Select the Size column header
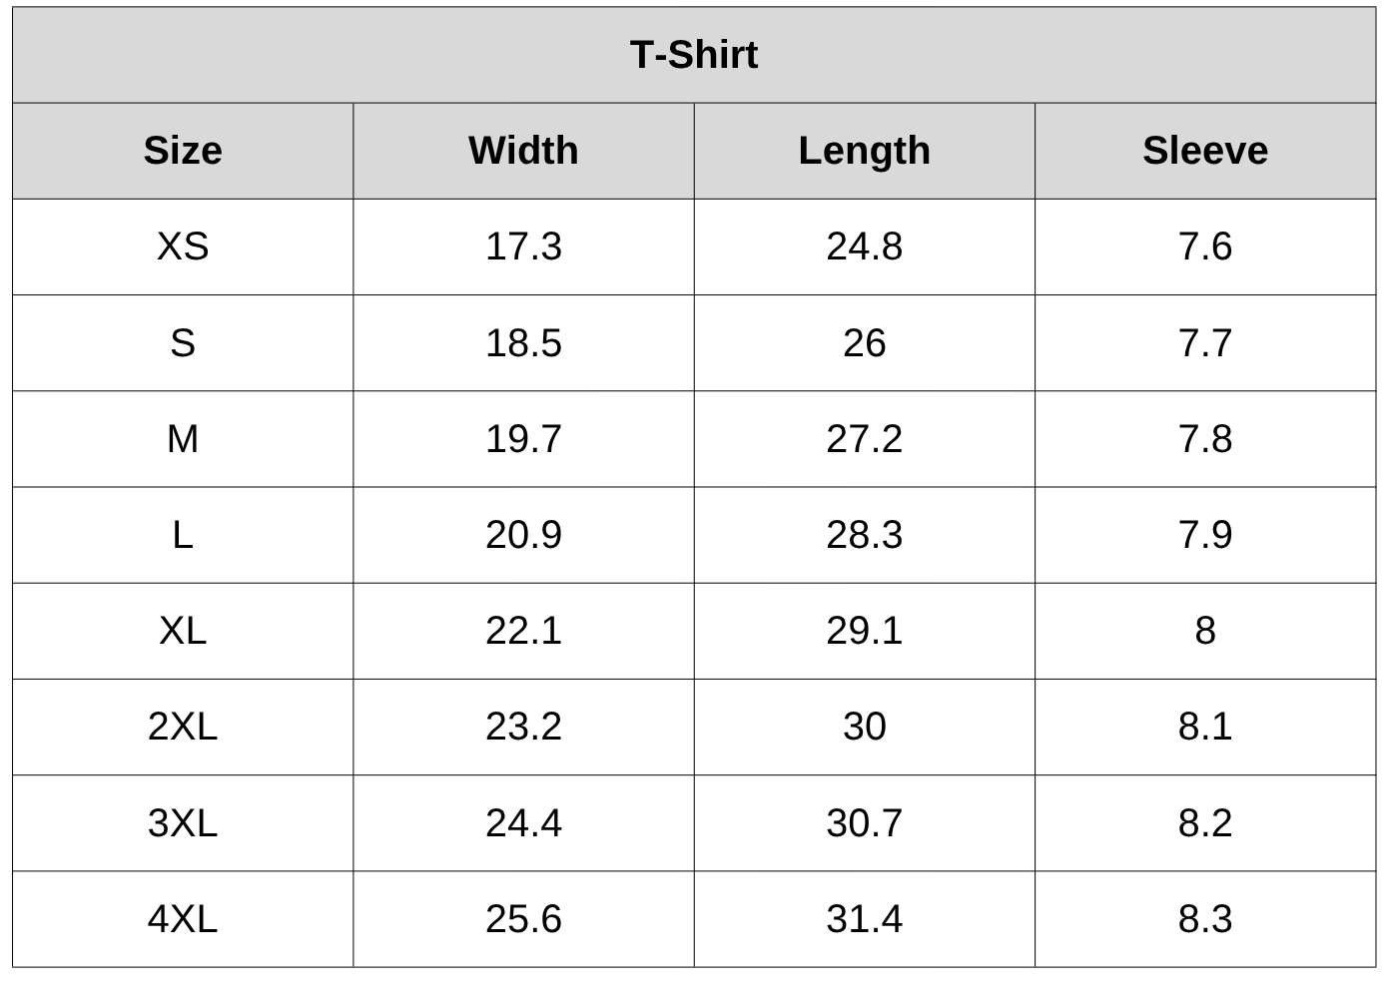This screenshot has height=998, width=1398. coord(183,151)
